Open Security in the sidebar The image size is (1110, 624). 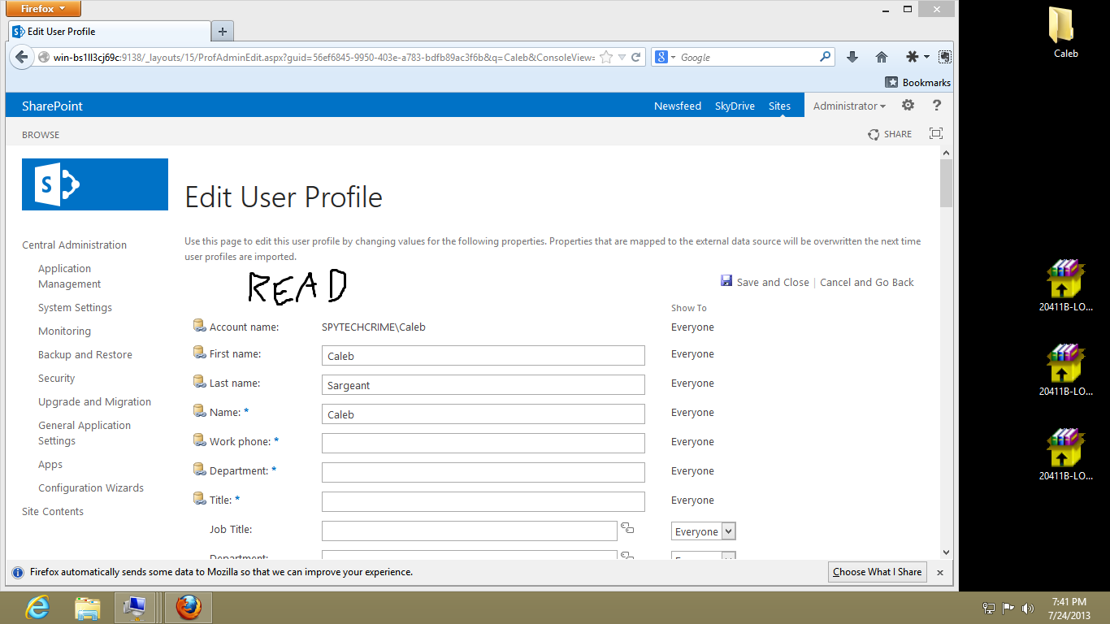tap(57, 378)
